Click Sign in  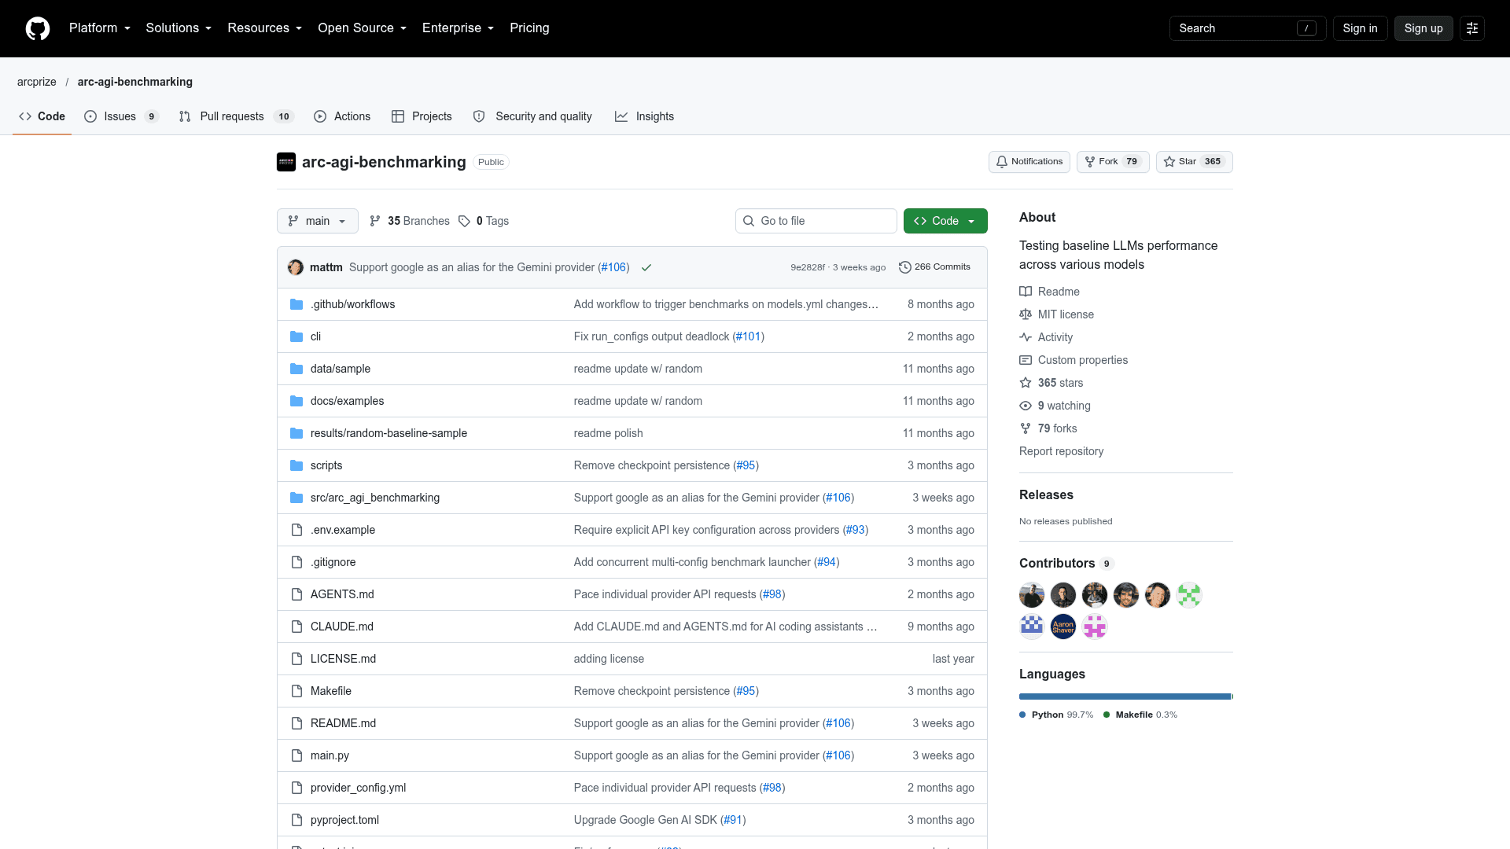(1360, 28)
